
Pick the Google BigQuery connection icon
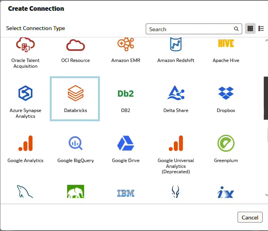(76, 143)
